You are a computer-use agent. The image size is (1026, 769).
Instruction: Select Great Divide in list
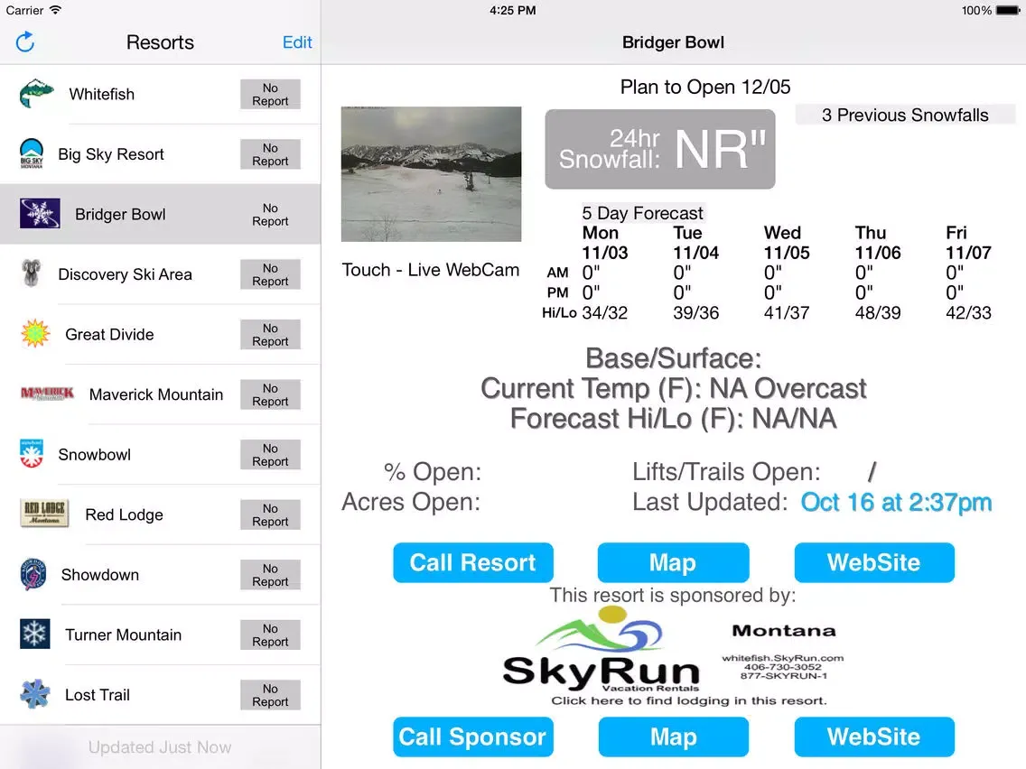tap(161, 334)
